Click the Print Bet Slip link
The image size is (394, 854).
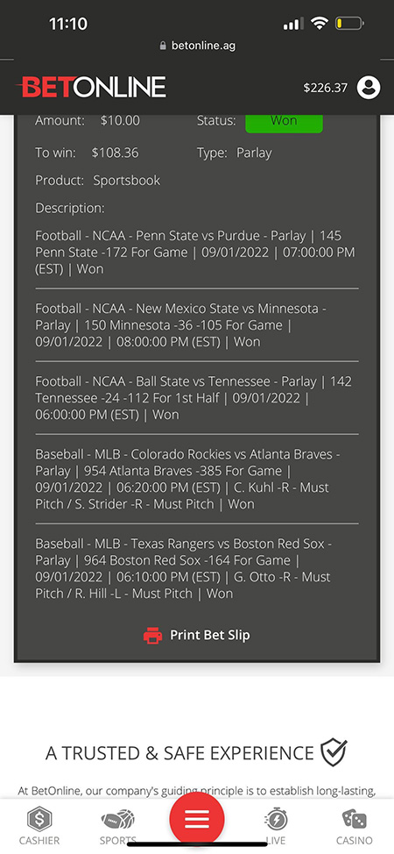click(209, 635)
